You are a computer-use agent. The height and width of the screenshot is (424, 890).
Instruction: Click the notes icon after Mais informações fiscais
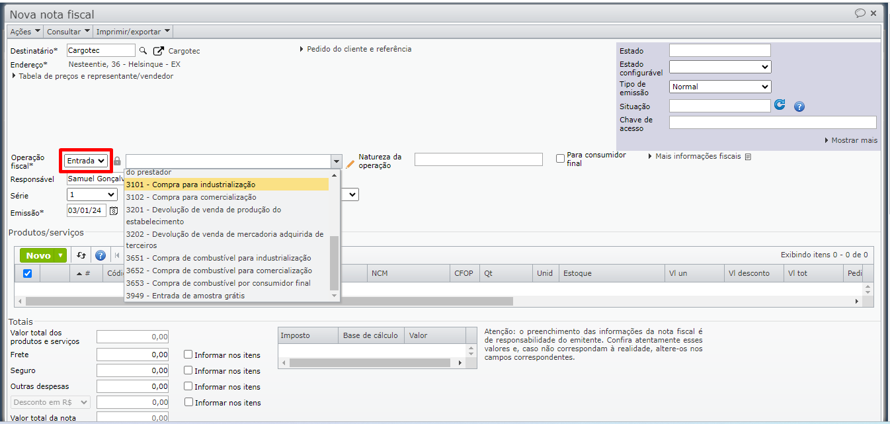748,157
